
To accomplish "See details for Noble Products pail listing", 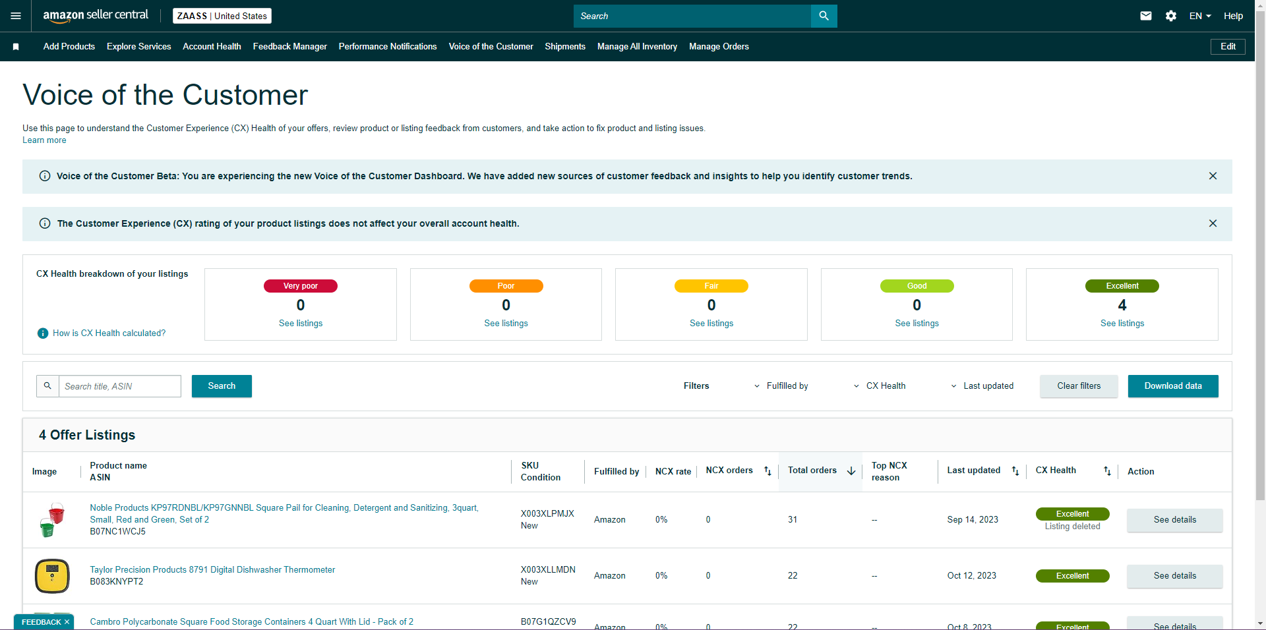I will 1175,520.
